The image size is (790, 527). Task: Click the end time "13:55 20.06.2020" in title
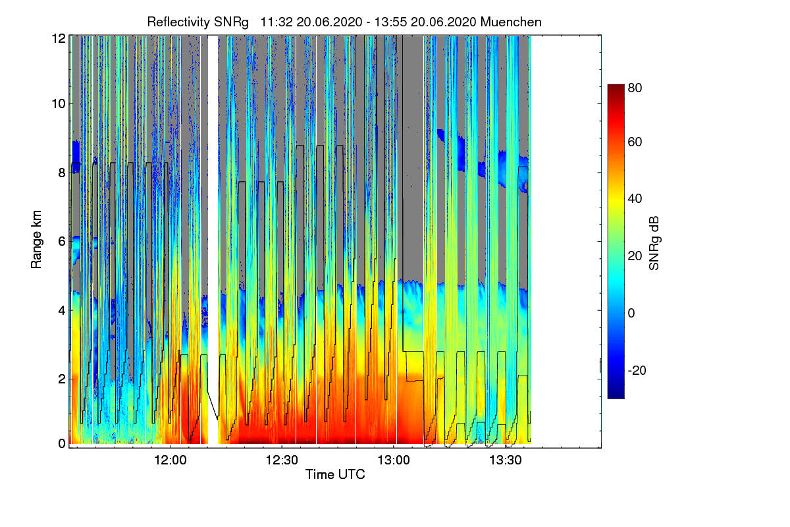pos(425,22)
